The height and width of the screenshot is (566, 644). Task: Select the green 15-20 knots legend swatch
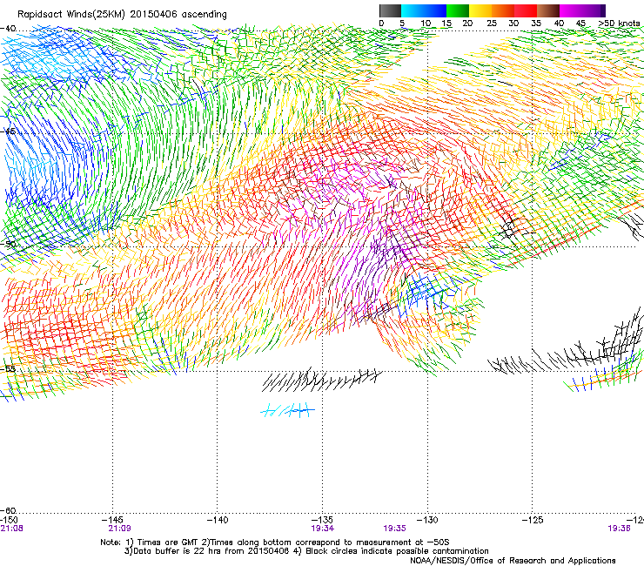tap(458, 10)
